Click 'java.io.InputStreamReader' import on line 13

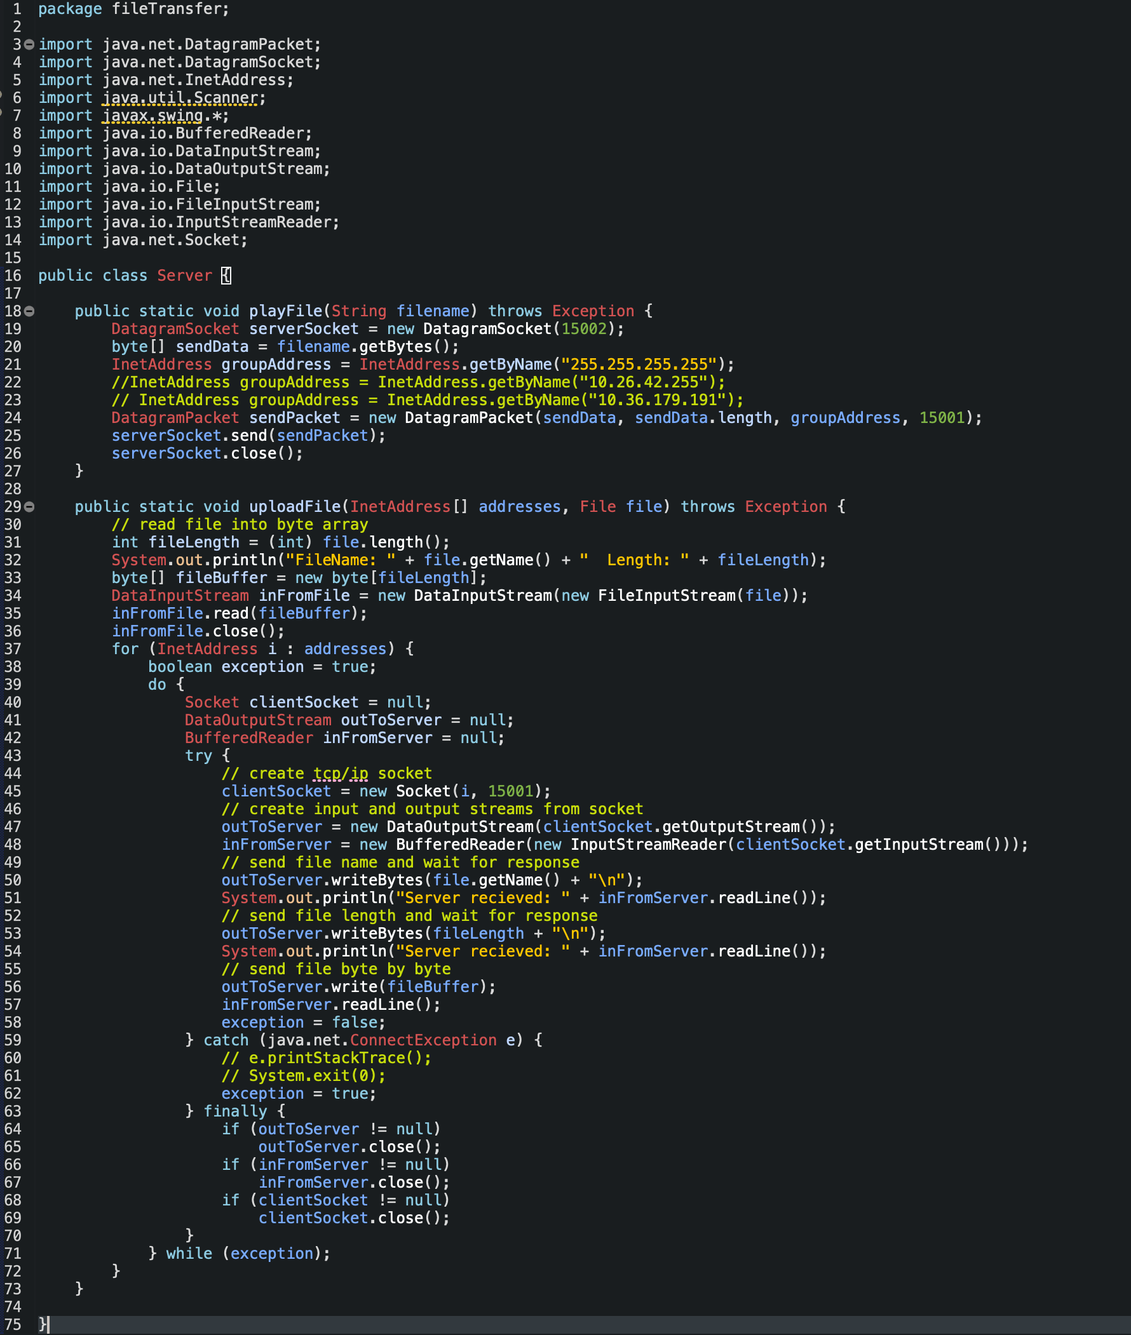pyautogui.click(x=217, y=222)
